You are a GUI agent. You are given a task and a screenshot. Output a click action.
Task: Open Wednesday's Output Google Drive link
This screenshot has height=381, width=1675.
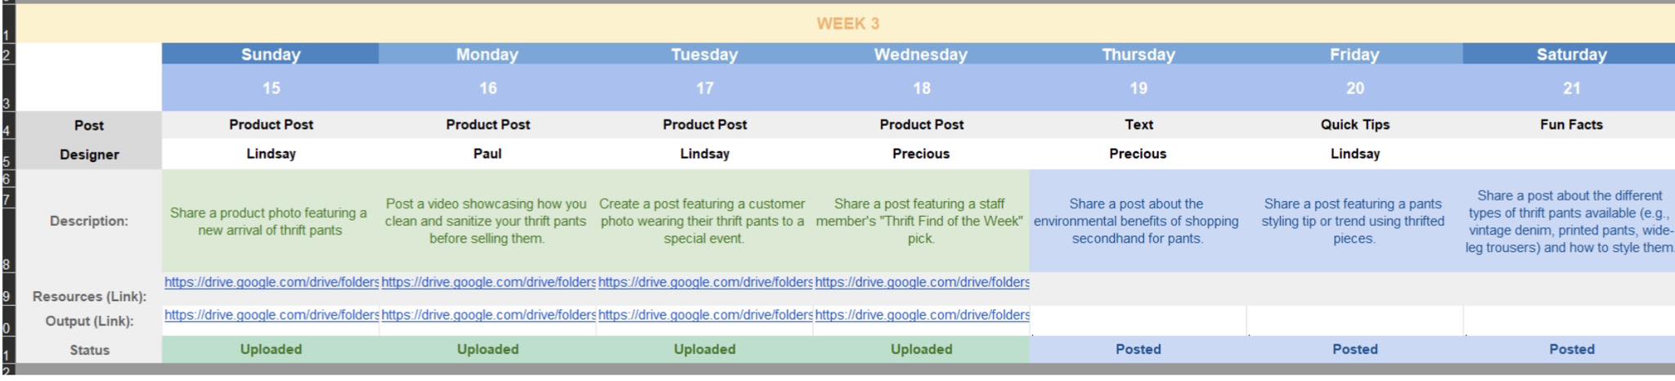click(922, 315)
